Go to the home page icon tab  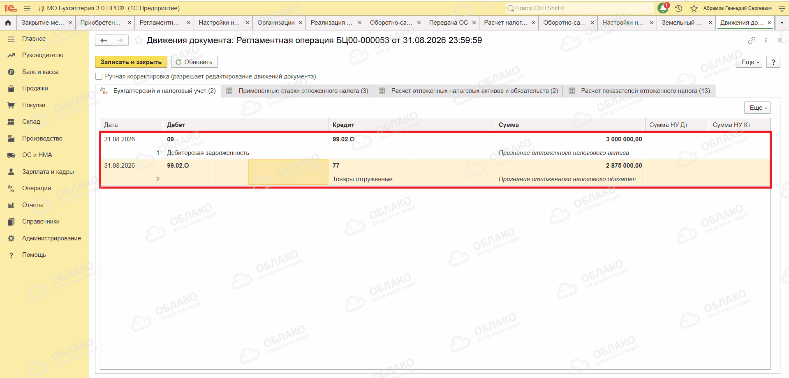(8, 23)
